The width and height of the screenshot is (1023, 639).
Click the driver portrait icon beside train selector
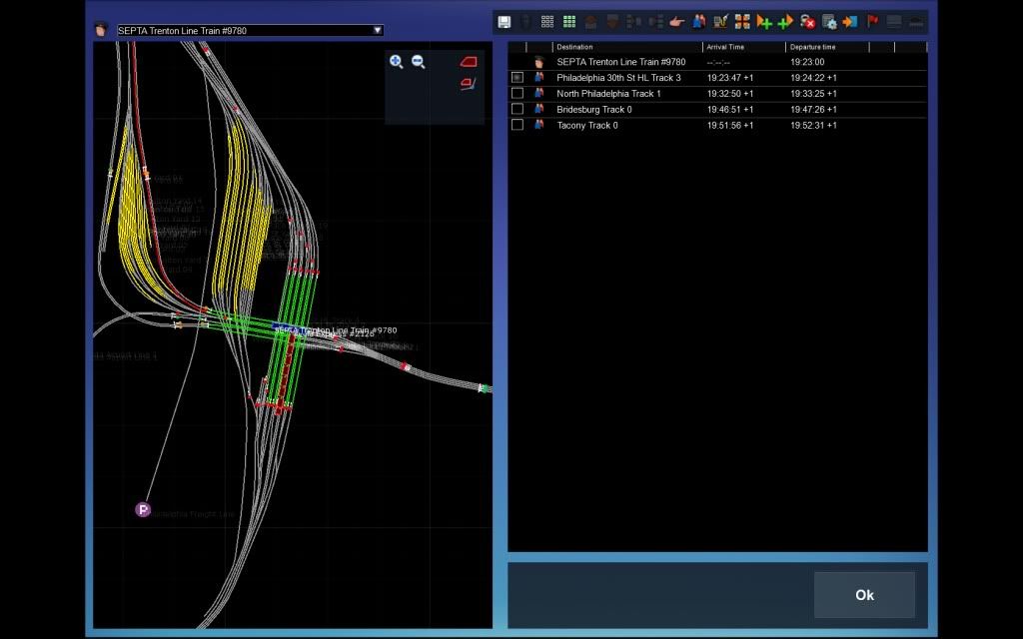click(101, 29)
